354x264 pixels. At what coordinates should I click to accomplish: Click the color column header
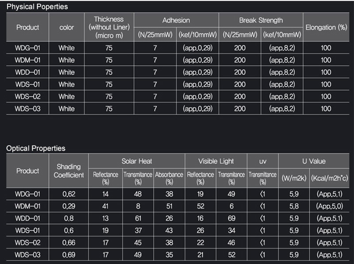(66, 27)
